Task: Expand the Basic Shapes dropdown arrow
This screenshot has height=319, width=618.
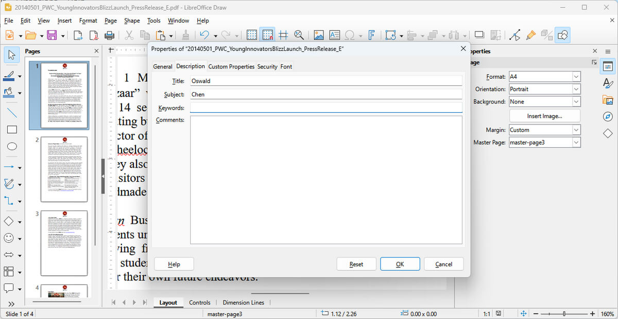Action: point(19,221)
